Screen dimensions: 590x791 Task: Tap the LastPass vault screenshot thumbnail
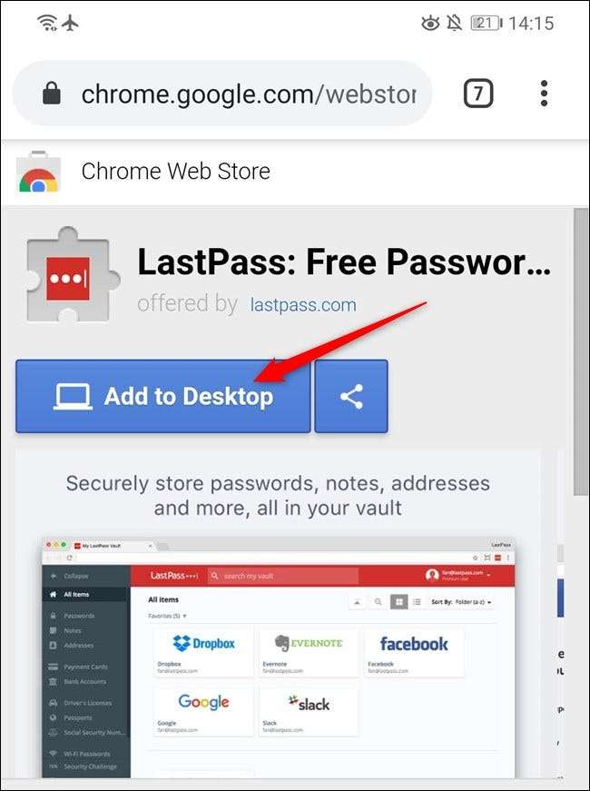point(279,658)
